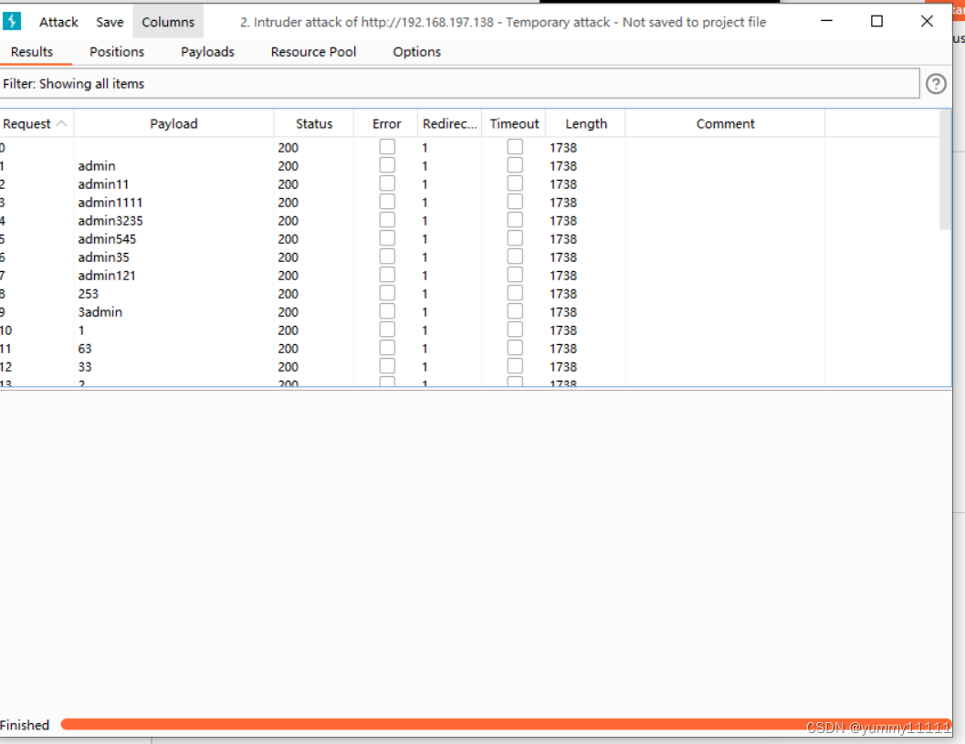Open the Attack menu
Image resolution: width=965 pixels, height=744 pixels.
point(58,22)
